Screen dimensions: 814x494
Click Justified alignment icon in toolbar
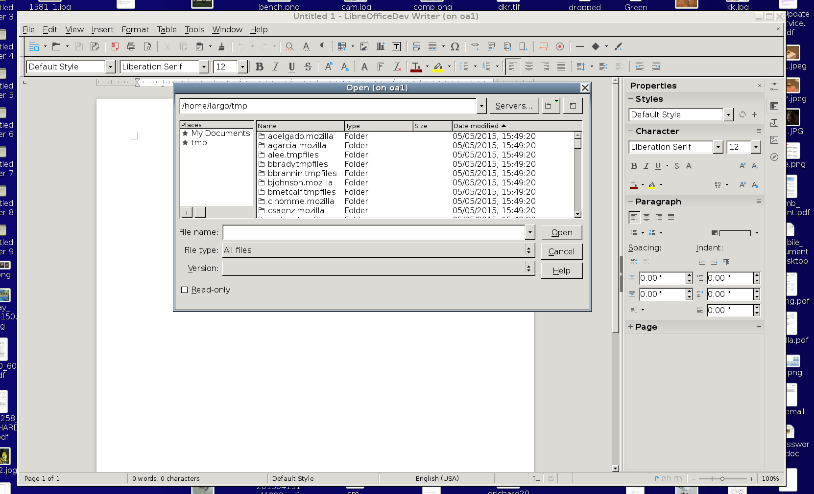(561, 67)
